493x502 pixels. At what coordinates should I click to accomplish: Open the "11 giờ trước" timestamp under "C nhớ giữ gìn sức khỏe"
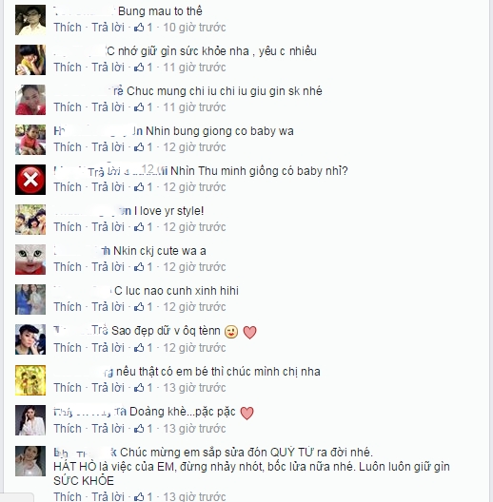tap(194, 68)
